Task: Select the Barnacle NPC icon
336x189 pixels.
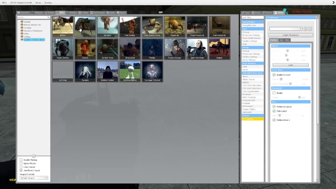Action: [x=107, y=26]
